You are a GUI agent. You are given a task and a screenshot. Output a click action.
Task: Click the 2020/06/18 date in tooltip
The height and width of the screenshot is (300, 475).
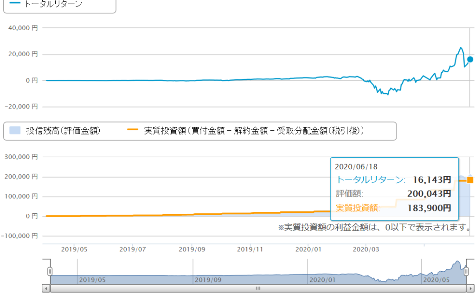pyautogui.click(x=356, y=167)
